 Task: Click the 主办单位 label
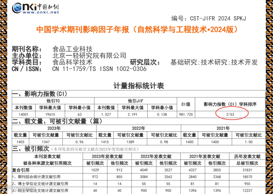(27, 56)
